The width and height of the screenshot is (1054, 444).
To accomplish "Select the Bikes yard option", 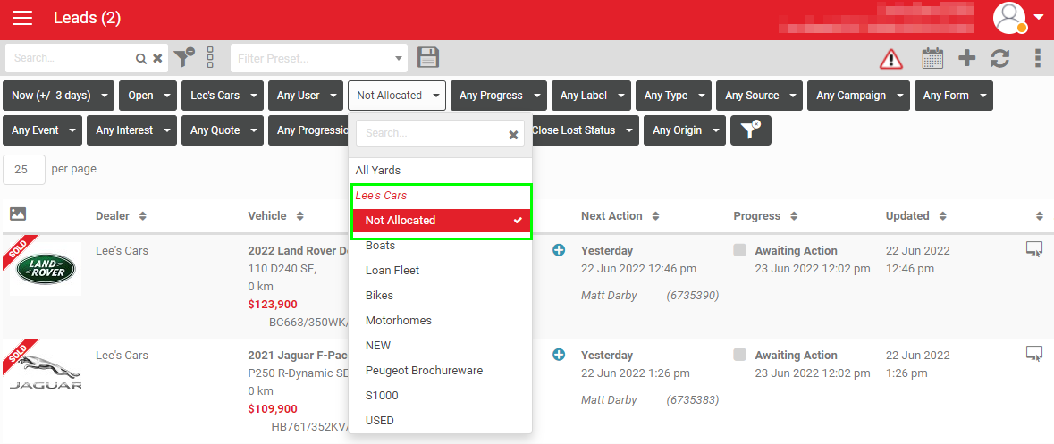I will (x=441, y=295).
